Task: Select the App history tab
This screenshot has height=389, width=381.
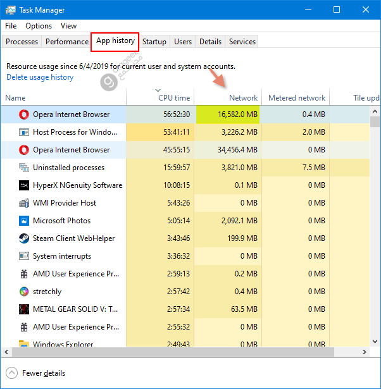Action: pos(115,41)
